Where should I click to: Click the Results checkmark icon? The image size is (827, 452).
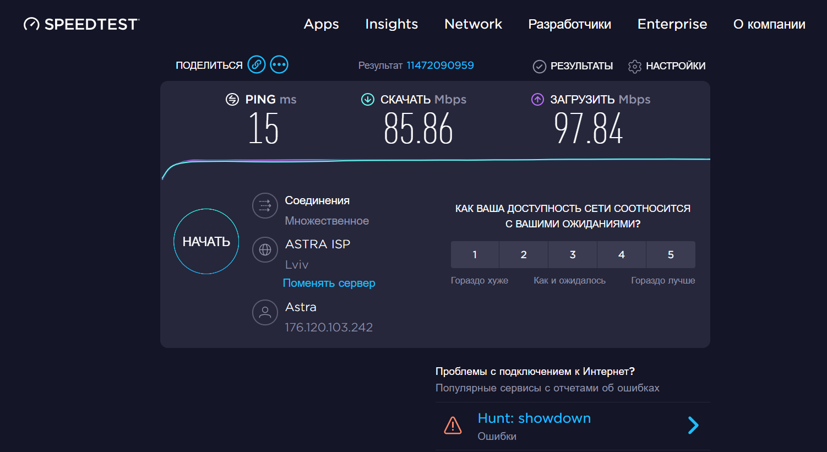(539, 67)
